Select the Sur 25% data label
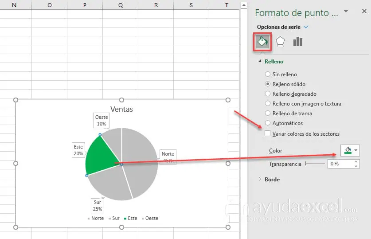 pyautogui.click(x=98, y=205)
